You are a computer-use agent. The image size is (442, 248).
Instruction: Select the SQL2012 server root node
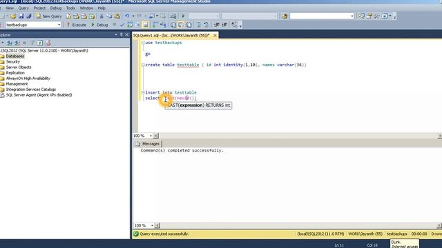pos(44,50)
